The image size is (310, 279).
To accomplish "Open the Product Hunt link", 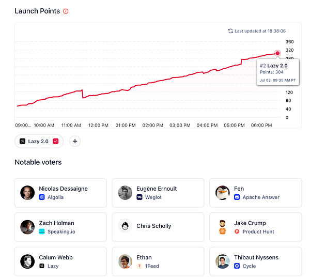I will point(258,231).
